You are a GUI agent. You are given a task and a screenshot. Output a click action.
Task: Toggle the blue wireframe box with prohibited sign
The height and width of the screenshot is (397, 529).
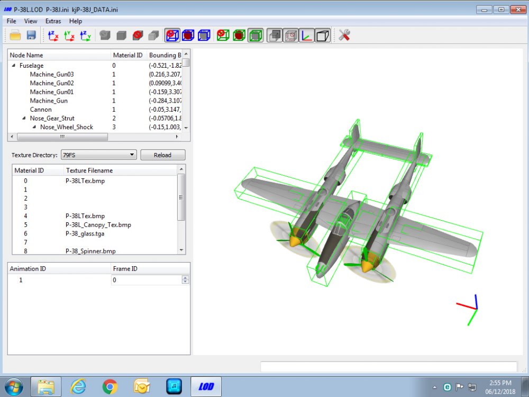pos(172,35)
